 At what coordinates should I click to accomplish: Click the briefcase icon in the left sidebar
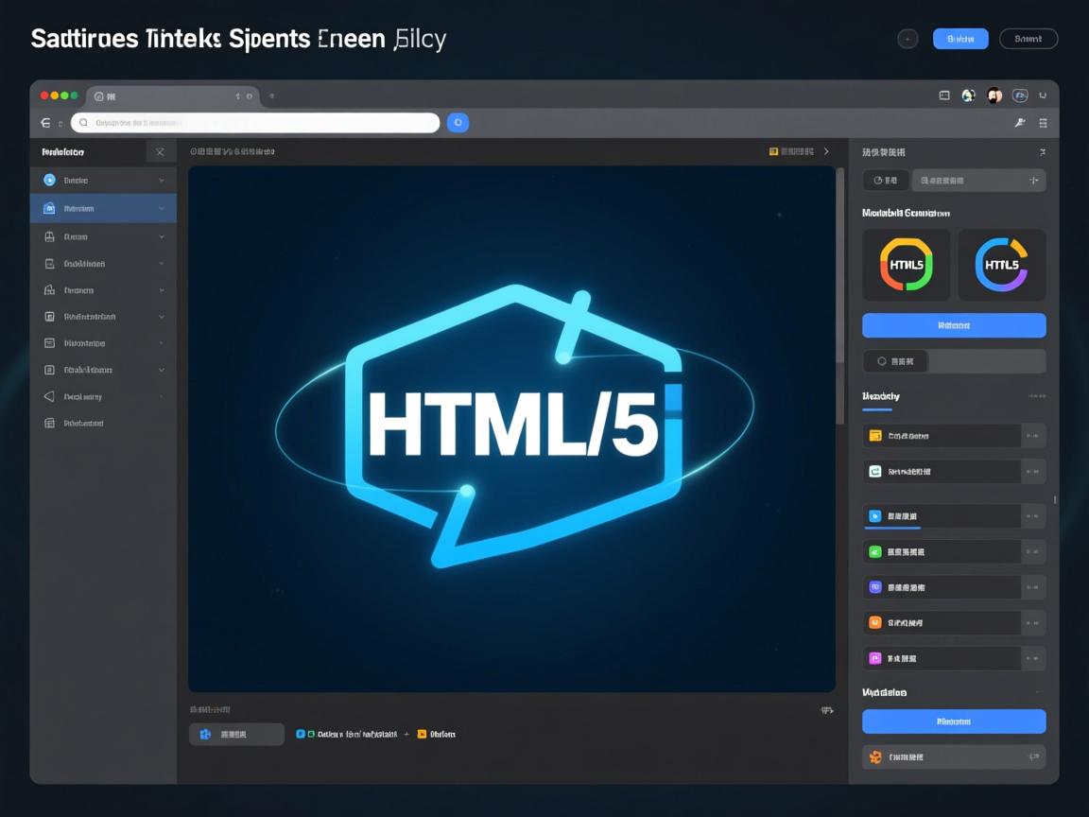[48, 236]
